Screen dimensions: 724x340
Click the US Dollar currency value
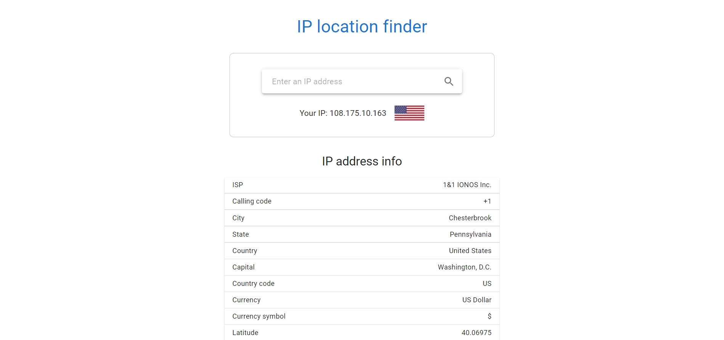pyautogui.click(x=477, y=300)
